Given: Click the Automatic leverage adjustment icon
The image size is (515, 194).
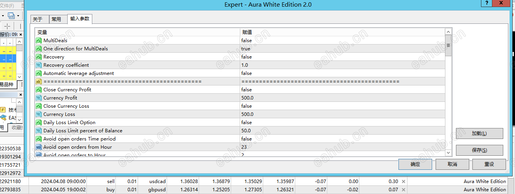Looking at the screenshot, I should pos(39,73).
